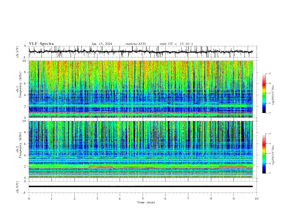
Task: Click the ch.2 Frequency (kHz) axis label
Action: point(19,145)
